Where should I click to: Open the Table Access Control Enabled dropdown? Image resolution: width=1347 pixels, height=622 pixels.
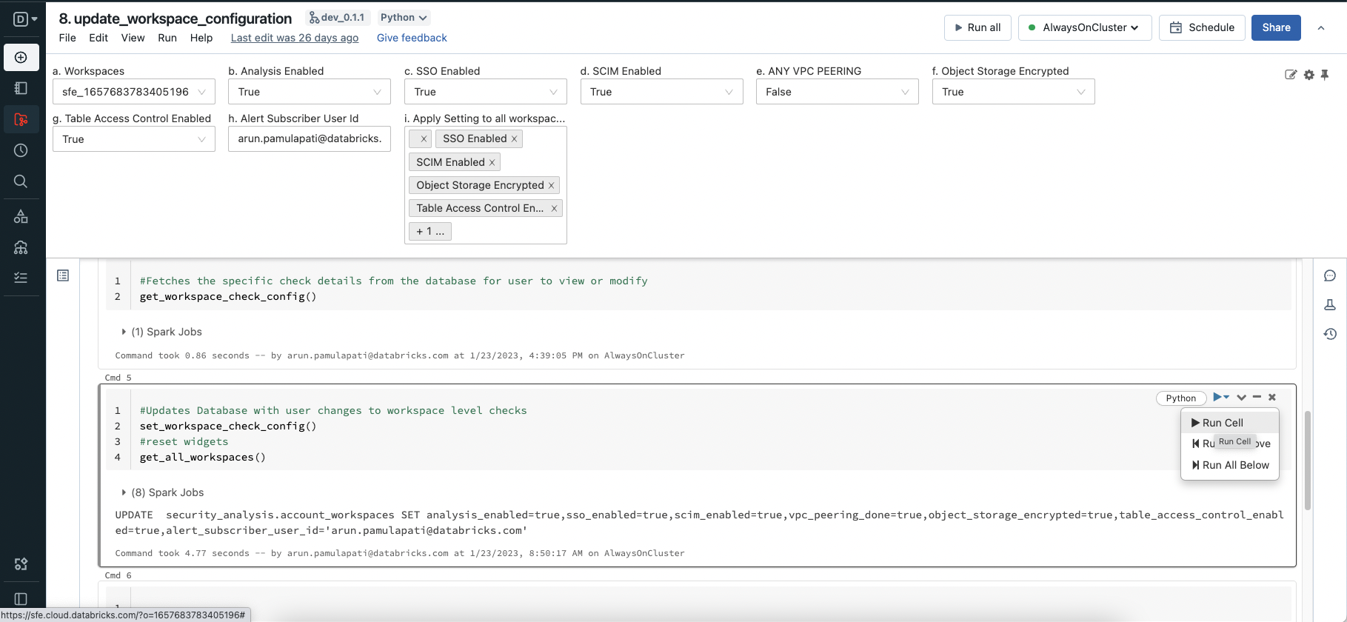coord(134,139)
